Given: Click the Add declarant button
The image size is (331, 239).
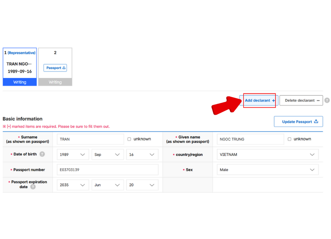Looking at the screenshot, I should [x=259, y=100].
